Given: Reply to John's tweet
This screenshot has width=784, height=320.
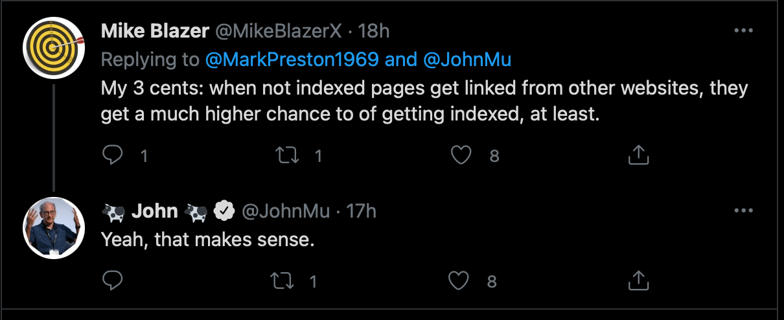Looking at the screenshot, I should coord(113,280).
